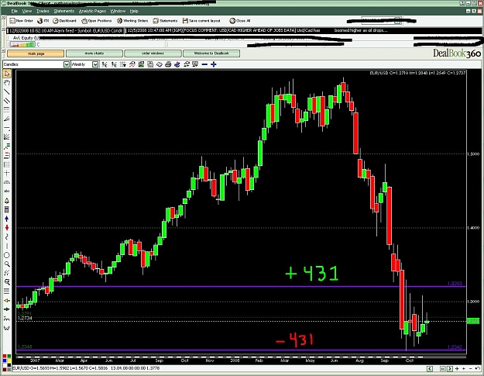Pick the blue color swatch
484x376 pixels.
pyautogui.click(x=5, y=360)
